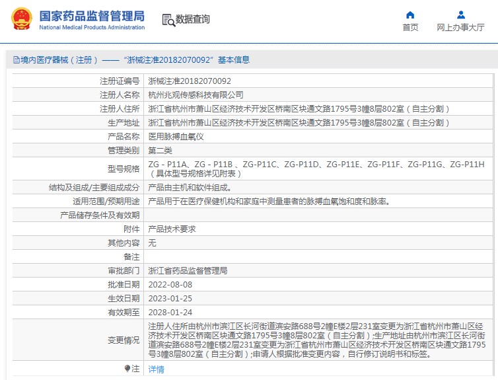Click the 管理类别 row label
The height and width of the screenshot is (380, 498).
pos(124,151)
